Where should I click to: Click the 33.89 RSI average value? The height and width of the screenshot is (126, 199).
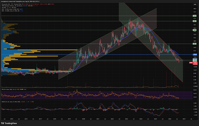pyautogui.click(x=22, y=89)
